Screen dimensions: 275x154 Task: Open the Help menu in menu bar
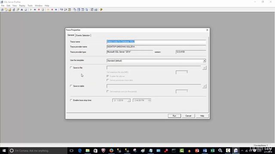pyautogui.click(x=47, y=6)
